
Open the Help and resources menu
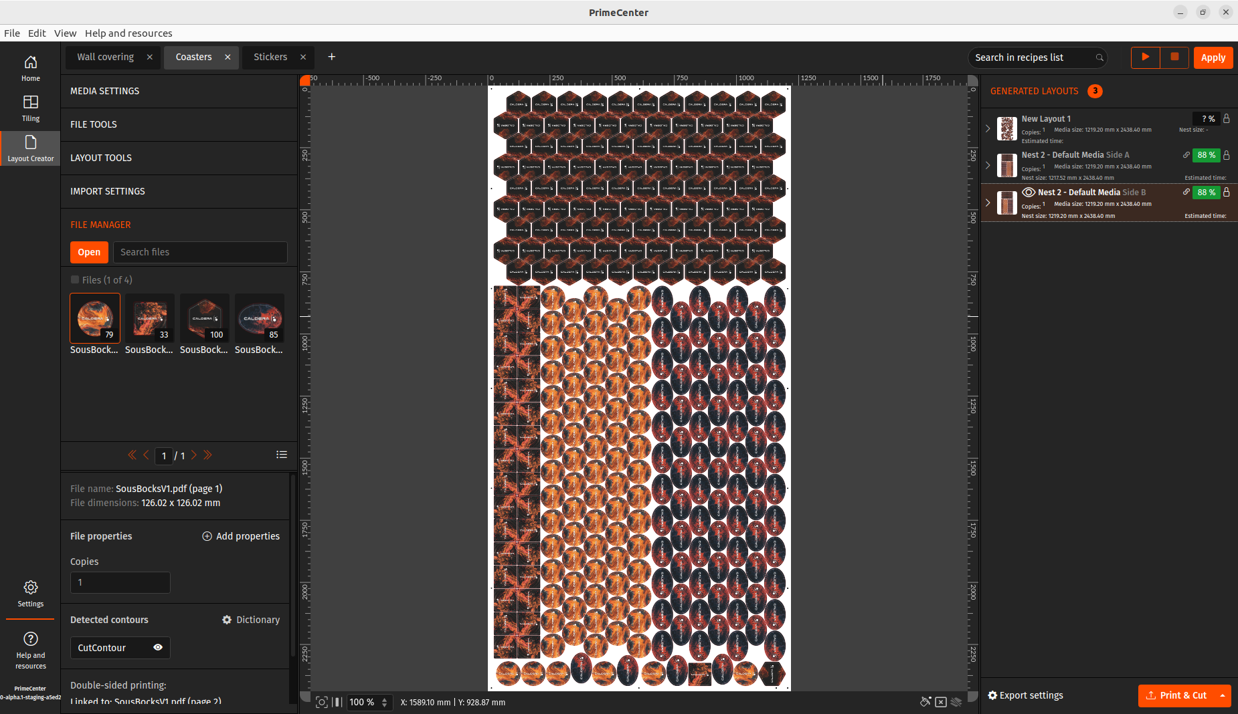point(128,33)
